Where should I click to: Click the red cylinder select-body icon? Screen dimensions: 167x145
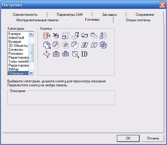coord(47,36)
